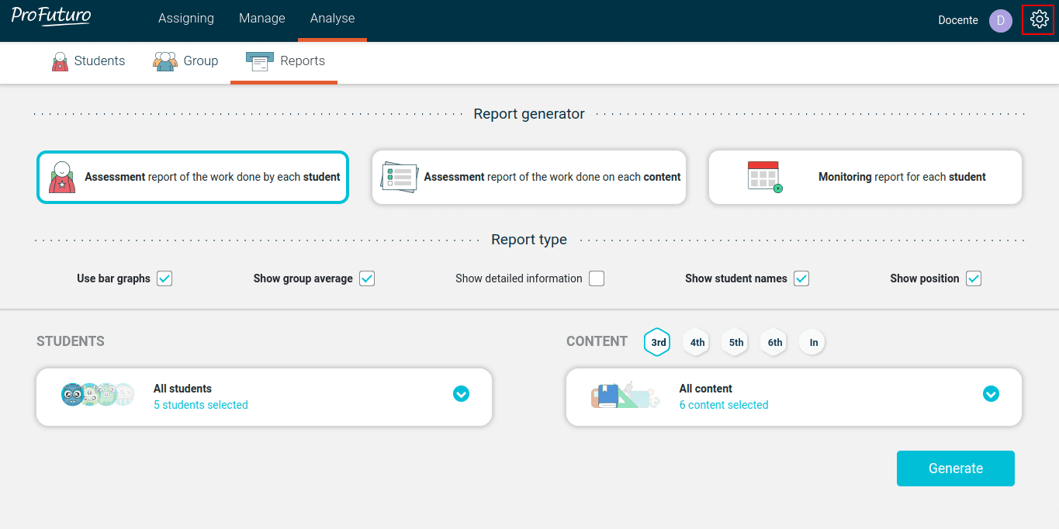1059x529 pixels.
Task: Enable Show detailed information checkbox
Action: [x=596, y=278]
